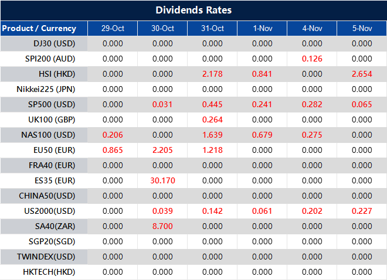
Task: Click the SP500 (USD) 0.445 value
Action: click(x=212, y=104)
